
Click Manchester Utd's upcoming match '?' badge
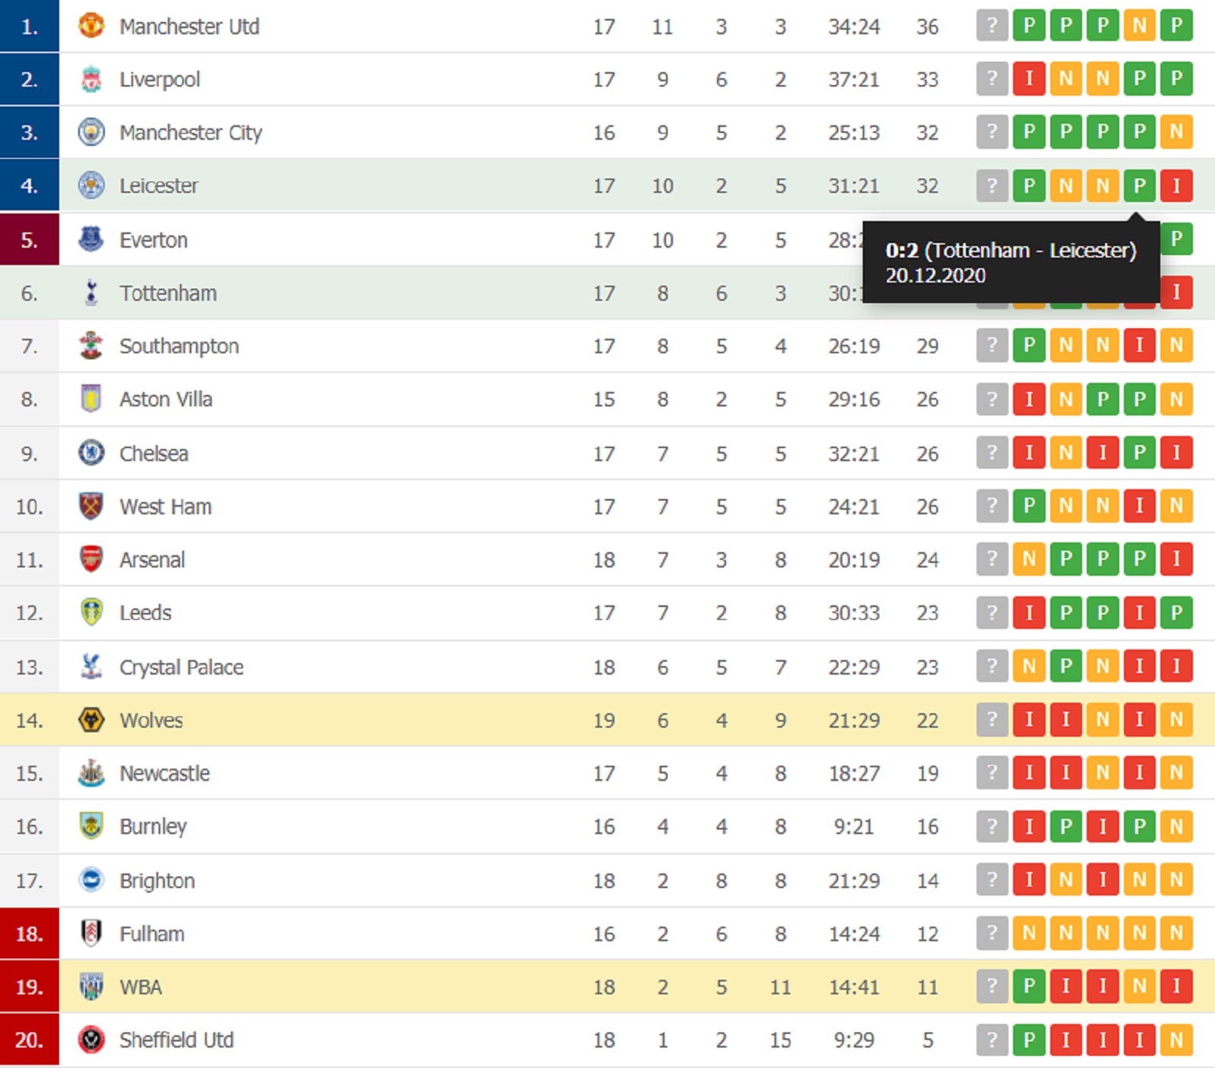[x=992, y=26]
